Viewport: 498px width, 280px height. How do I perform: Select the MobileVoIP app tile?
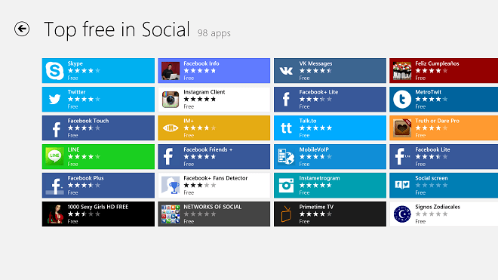pyautogui.click(x=330, y=157)
